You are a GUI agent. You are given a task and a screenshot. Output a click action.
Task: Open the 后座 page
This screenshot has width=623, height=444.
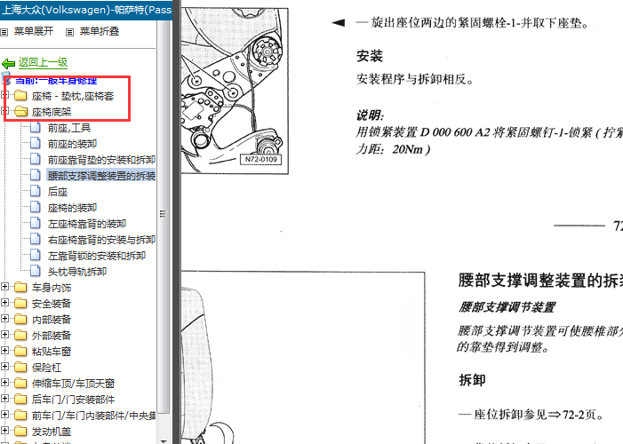[x=58, y=192]
